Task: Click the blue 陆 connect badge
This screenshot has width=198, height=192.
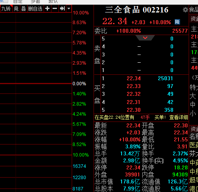Action: tap(177, 22)
